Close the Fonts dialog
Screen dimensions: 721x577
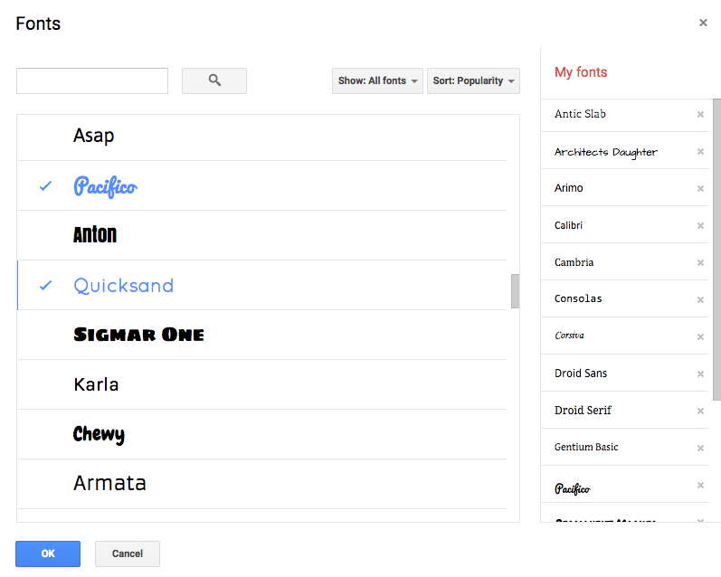703,23
